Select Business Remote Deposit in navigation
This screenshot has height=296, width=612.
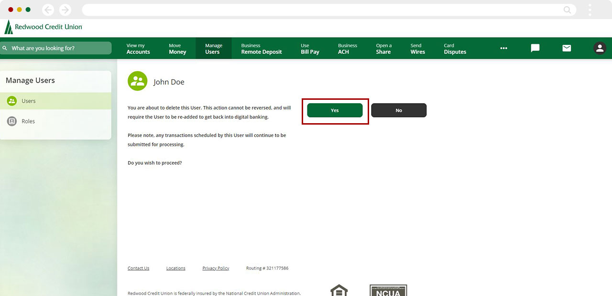[262, 49]
